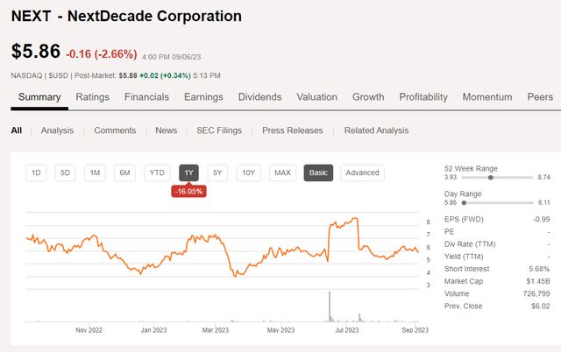
Task: Switch to Advanced chart mode
Action: 362,173
